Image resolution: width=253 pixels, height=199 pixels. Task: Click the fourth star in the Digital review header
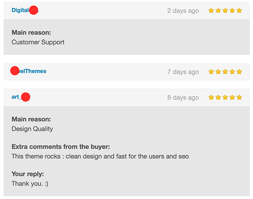tap(232, 10)
